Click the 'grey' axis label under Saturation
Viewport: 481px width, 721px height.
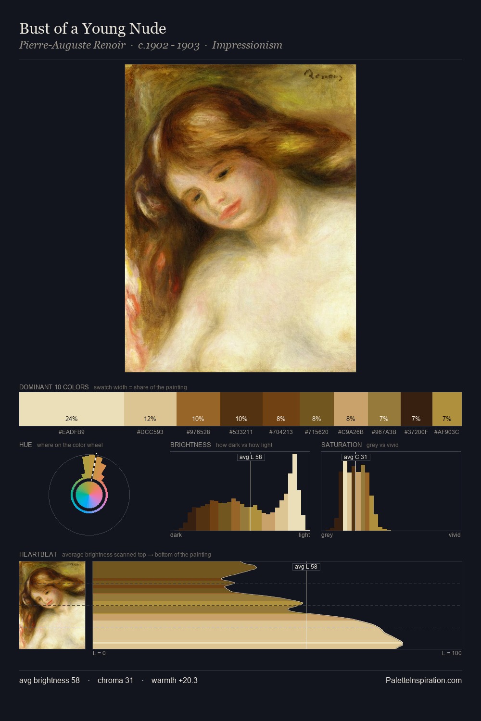[327, 535]
